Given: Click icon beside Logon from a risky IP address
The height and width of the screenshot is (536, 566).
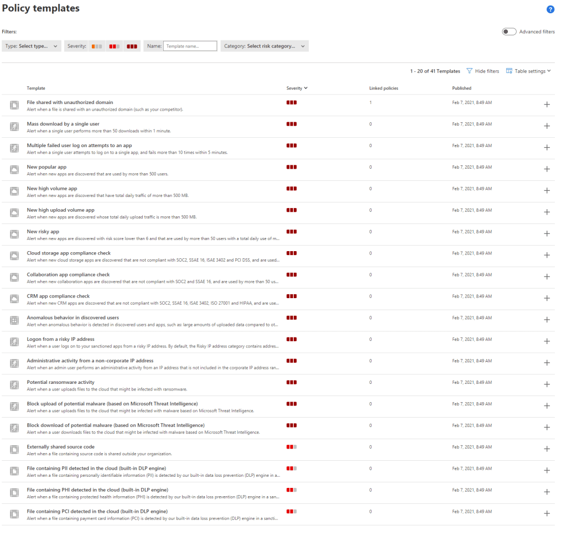Looking at the screenshot, I should [14, 341].
